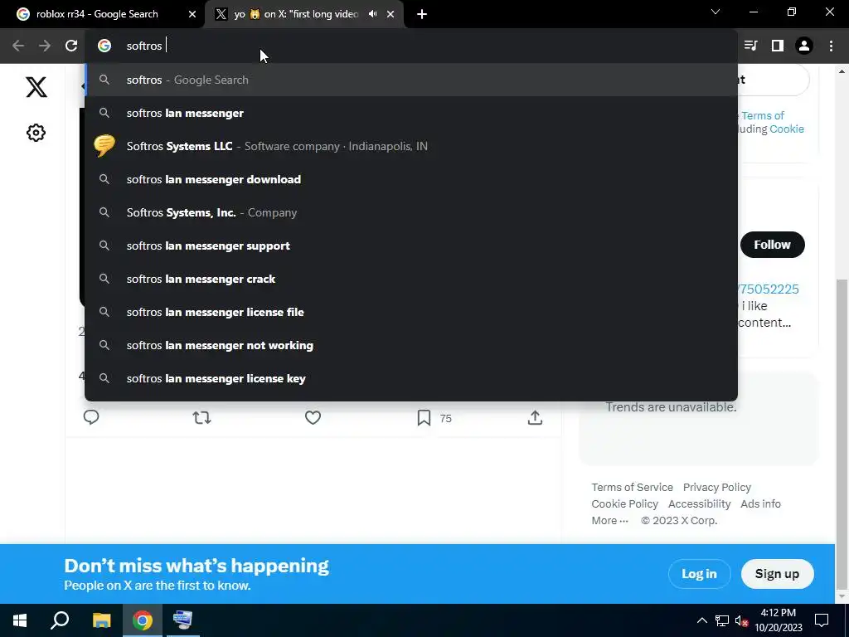Pick 'softros lan messenger crack' suggestion
The image size is (849, 637).
tap(411, 279)
